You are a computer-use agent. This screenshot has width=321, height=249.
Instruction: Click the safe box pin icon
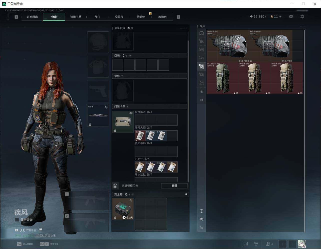tap(186, 195)
